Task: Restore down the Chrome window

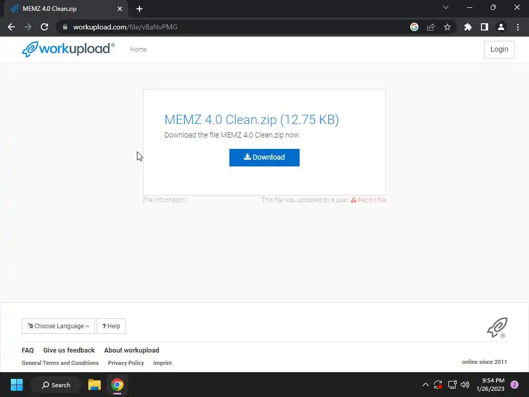Action: (x=493, y=7)
